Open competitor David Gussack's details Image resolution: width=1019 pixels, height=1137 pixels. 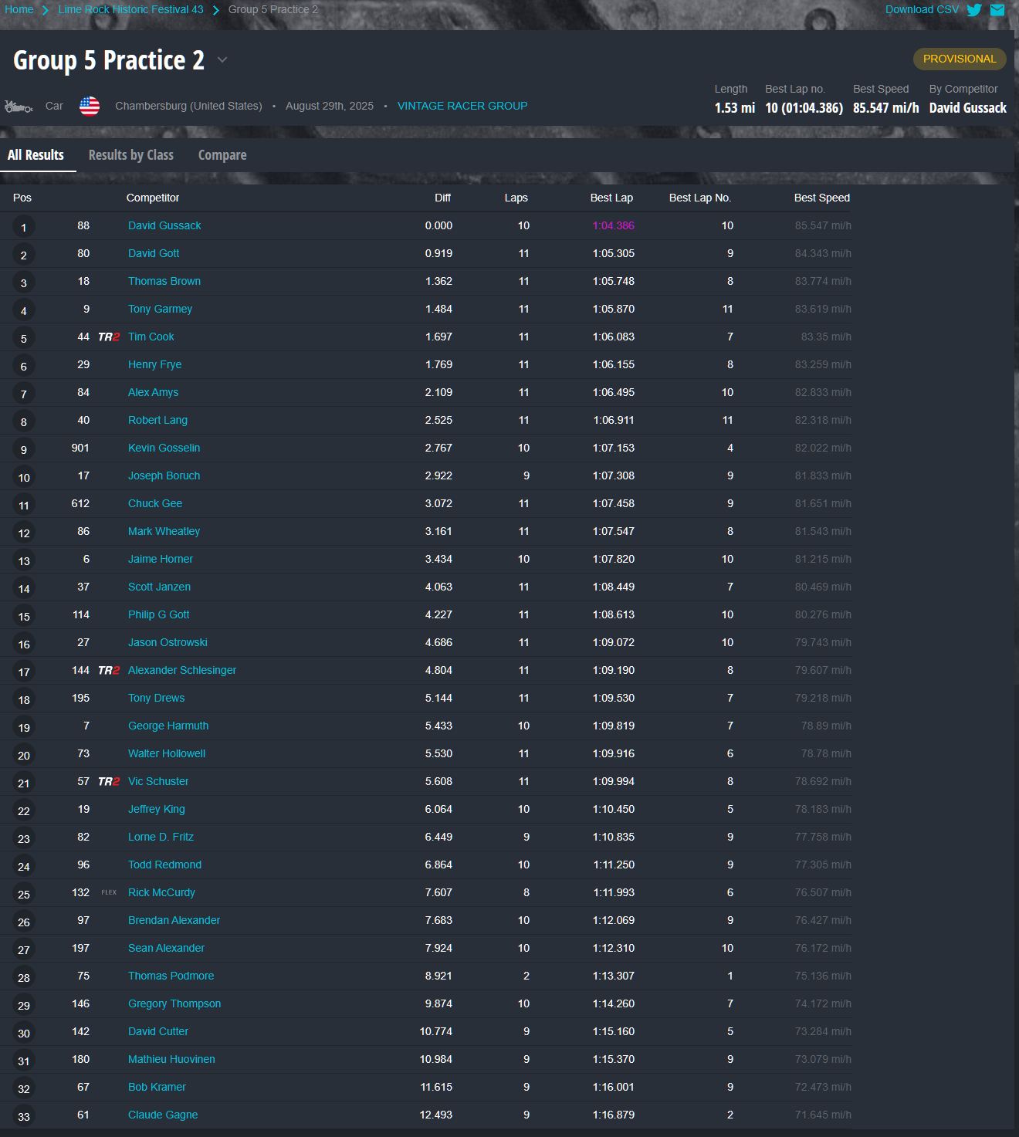point(164,225)
